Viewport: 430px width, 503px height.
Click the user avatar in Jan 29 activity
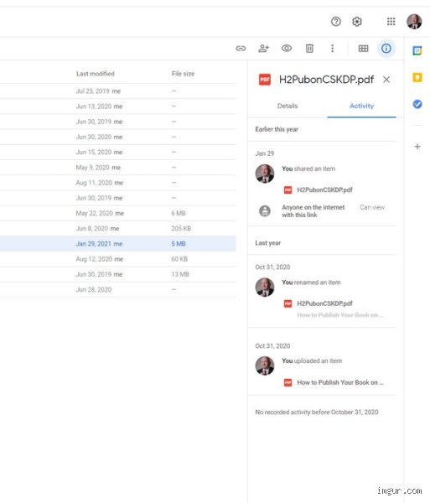point(265,174)
